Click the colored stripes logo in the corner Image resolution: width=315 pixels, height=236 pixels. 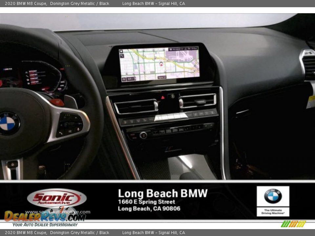pyautogui.click(x=293, y=224)
